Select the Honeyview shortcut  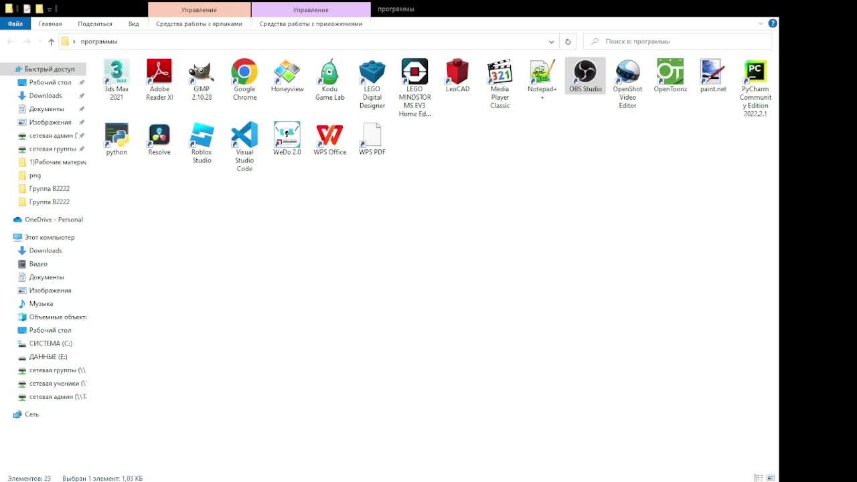pos(287,76)
